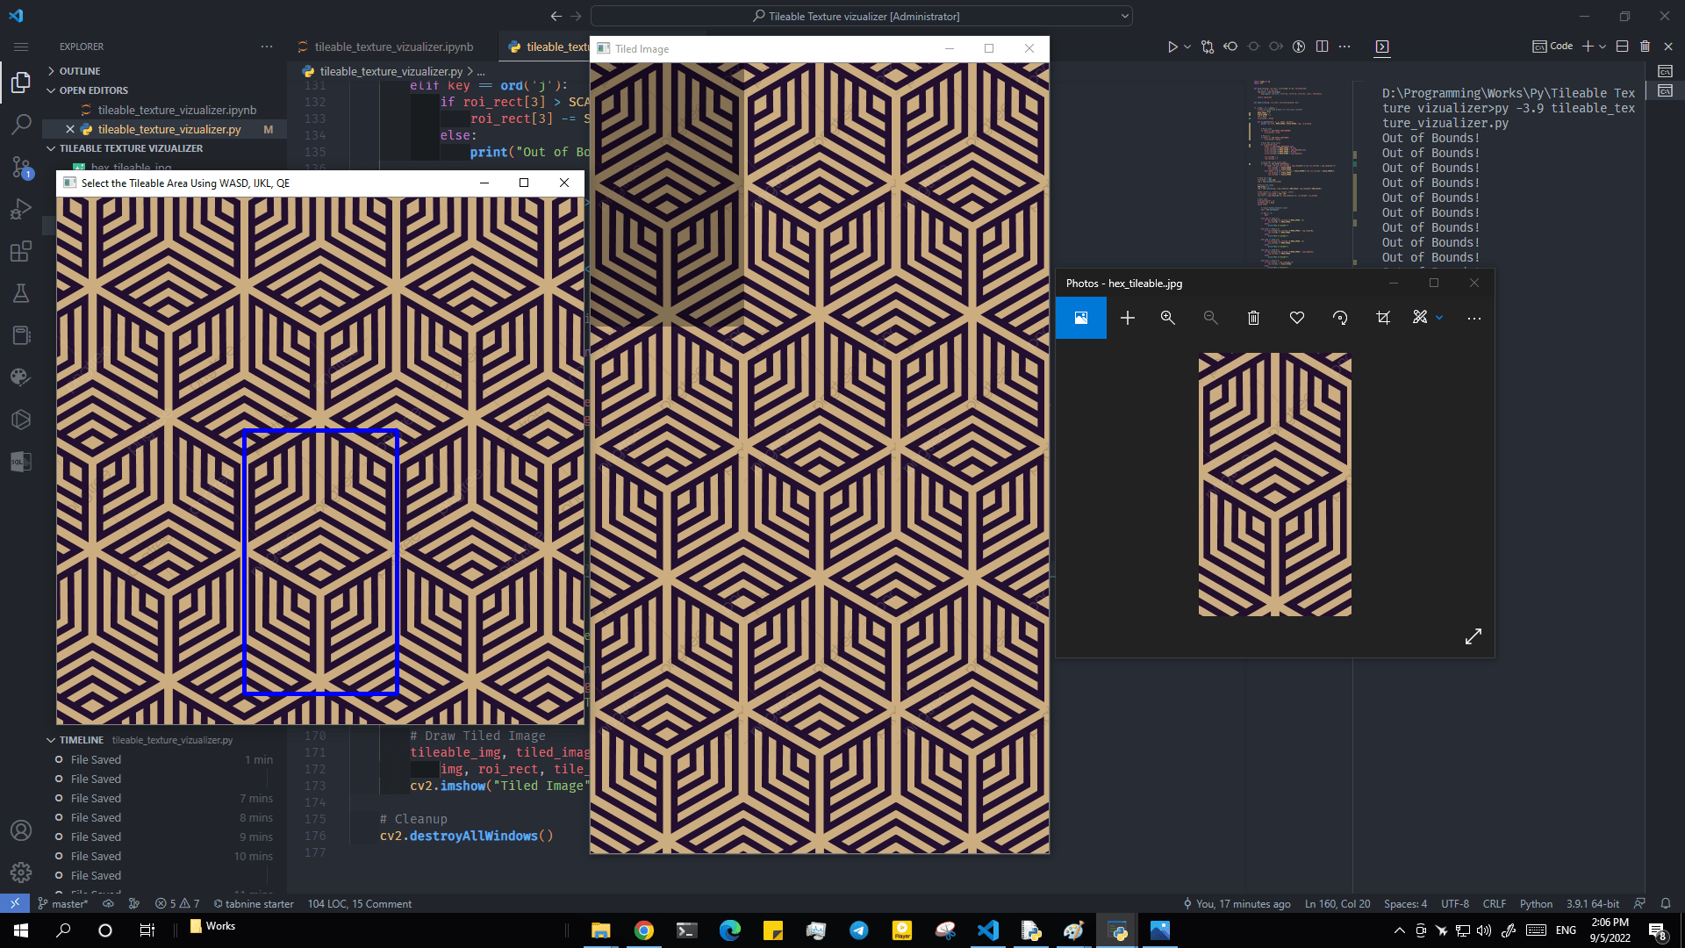Open new terminal with plus icon

point(1588,47)
